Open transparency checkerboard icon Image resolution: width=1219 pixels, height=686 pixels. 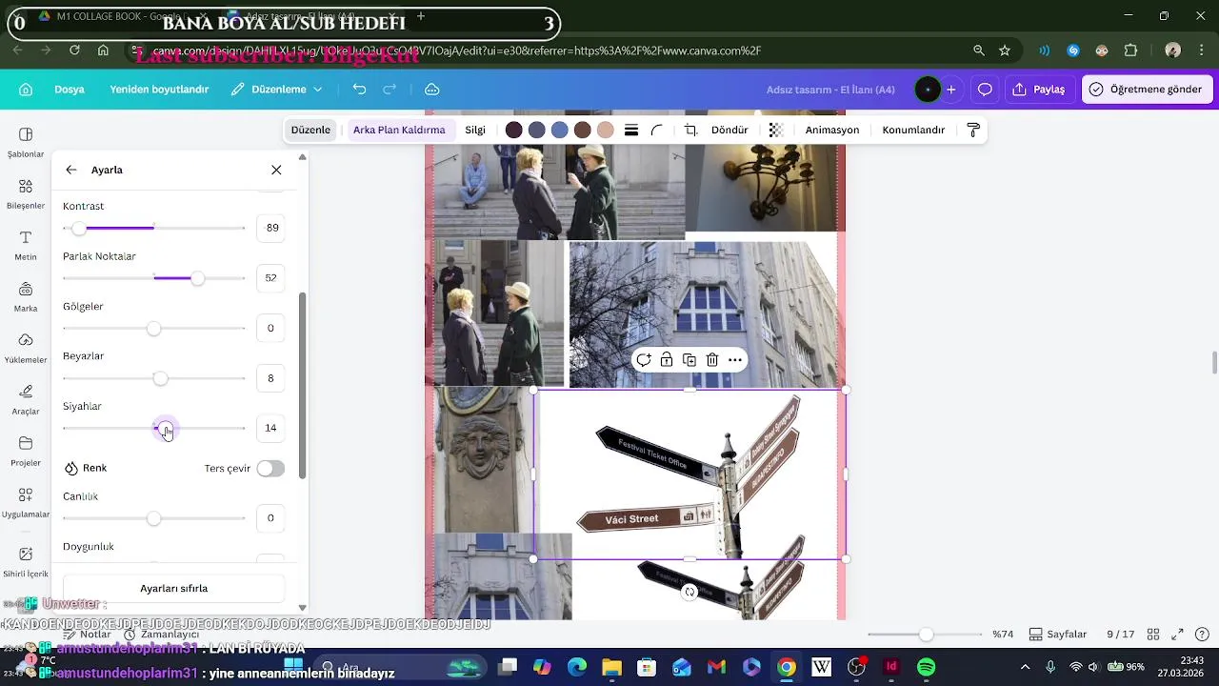(776, 131)
